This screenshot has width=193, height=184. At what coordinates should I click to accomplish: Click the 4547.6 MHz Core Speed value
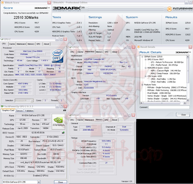(23, 84)
